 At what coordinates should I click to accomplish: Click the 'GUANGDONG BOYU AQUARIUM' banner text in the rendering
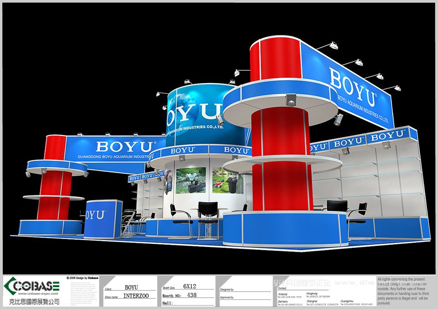(113, 157)
